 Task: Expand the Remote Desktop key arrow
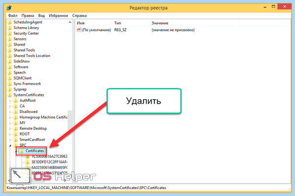pyautogui.click(x=10, y=129)
